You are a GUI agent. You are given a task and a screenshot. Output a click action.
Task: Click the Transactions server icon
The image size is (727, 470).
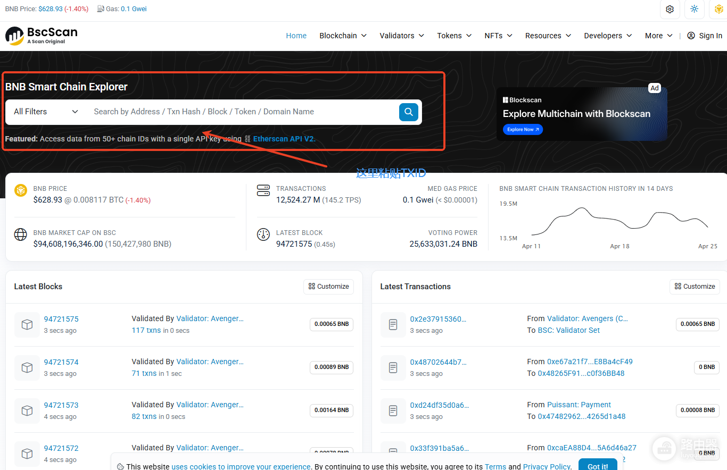[263, 190]
